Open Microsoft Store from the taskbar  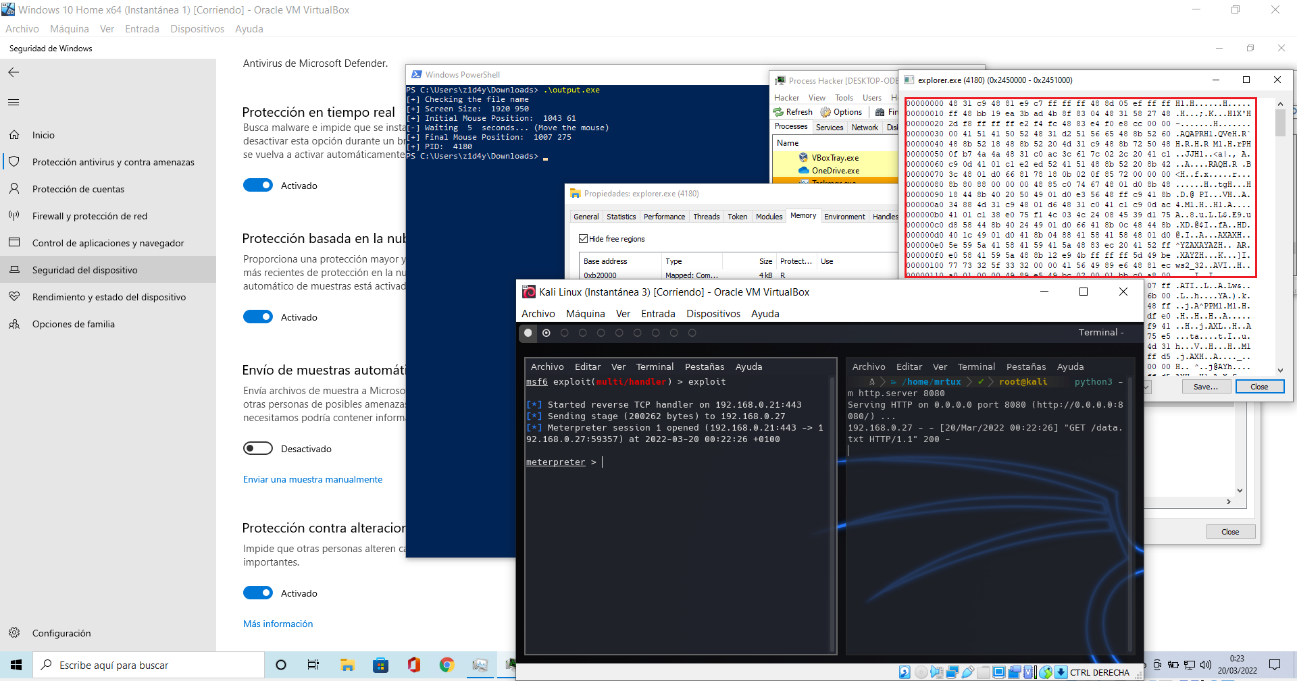coord(380,665)
